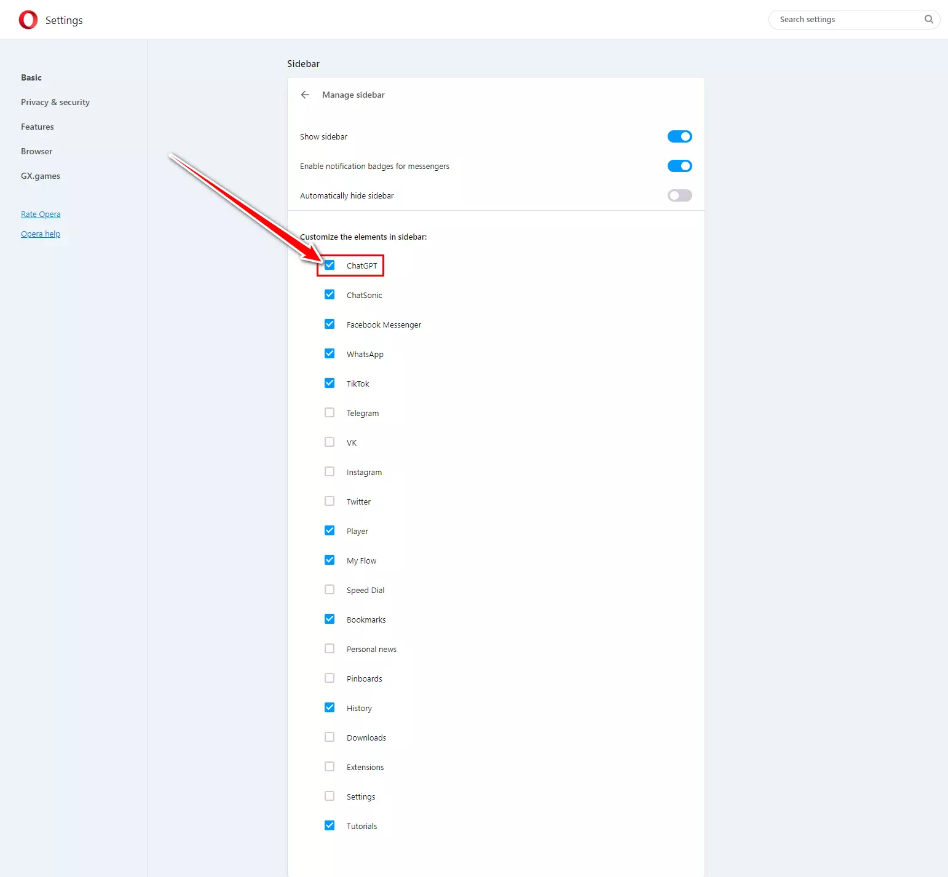This screenshot has width=948, height=877.
Task: Uncheck the Facebook Messenger checkbox
Action: point(330,324)
